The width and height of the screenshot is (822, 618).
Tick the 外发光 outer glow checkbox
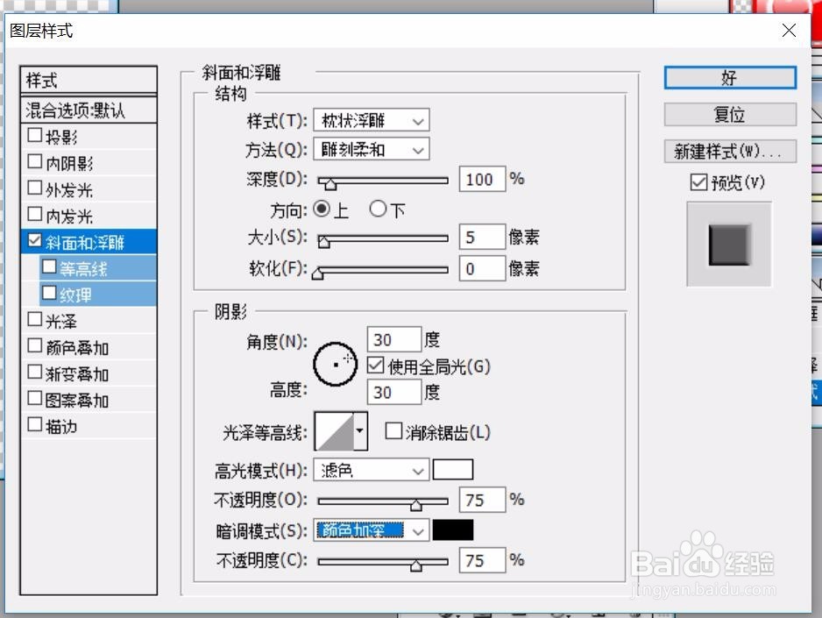click(34, 188)
